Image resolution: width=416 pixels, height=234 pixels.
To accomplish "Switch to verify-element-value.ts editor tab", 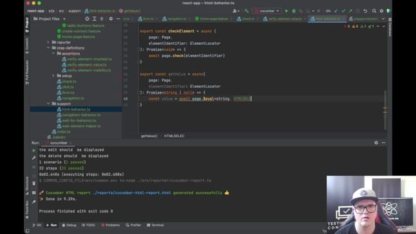I will point(284,19).
